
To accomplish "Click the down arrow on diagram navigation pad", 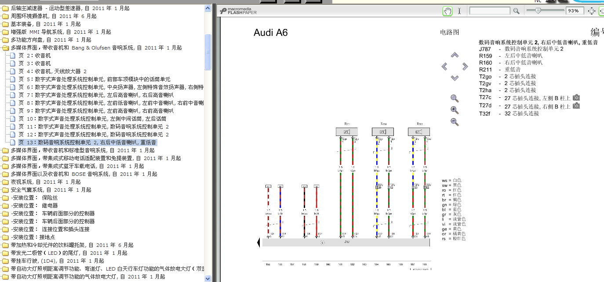I will pyautogui.click(x=455, y=78).
